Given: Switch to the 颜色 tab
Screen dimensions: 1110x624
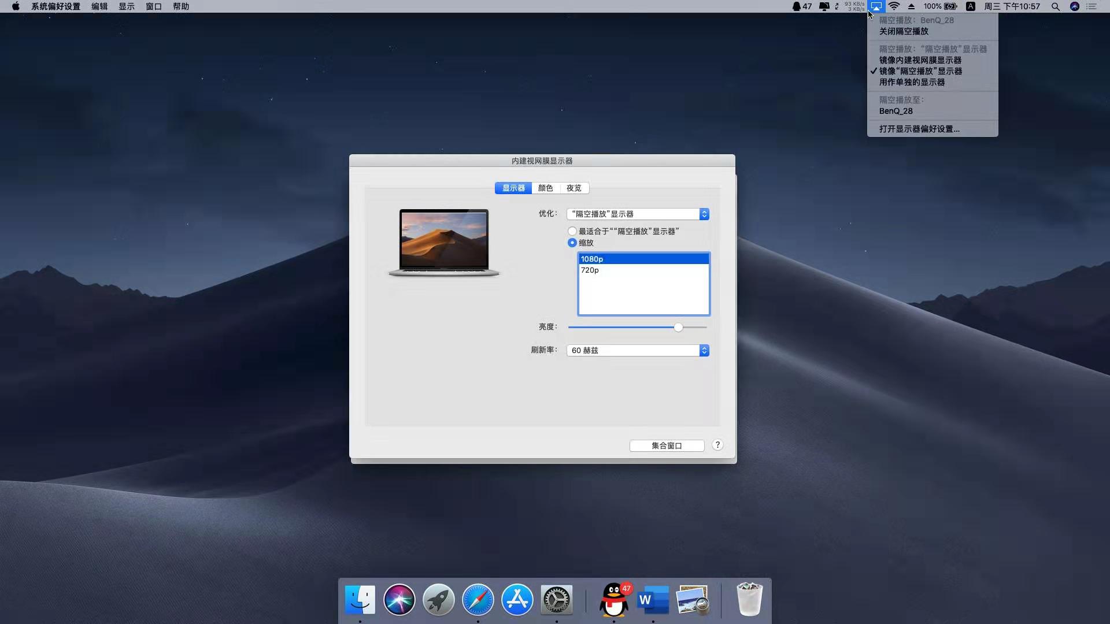Looking at the screenshot, I should (x=545, y=188).
